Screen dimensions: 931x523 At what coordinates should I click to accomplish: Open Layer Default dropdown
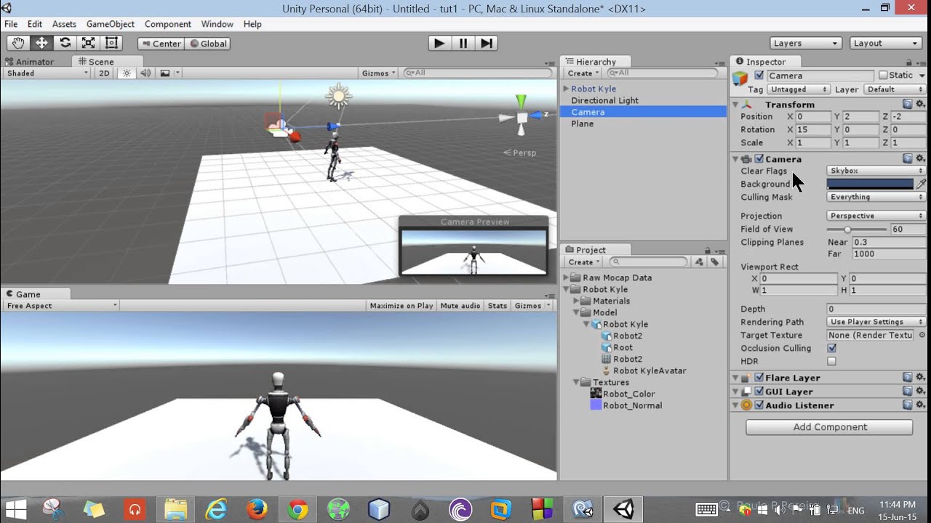click(x=894, y=89)
